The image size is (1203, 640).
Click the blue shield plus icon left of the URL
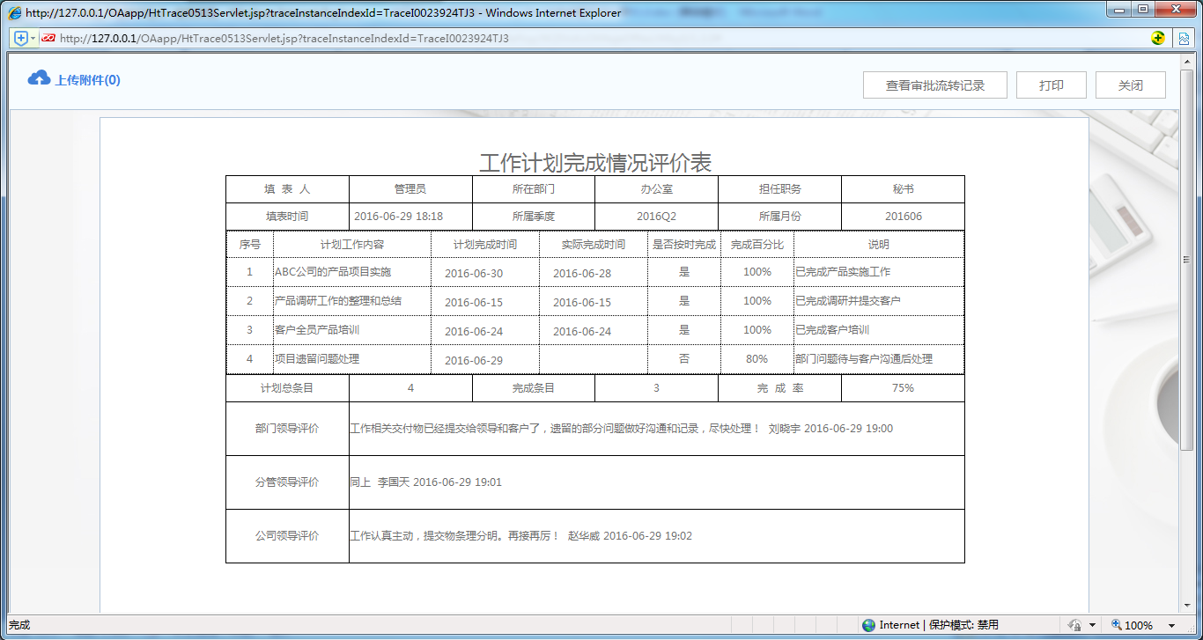[x=20, y=38]
